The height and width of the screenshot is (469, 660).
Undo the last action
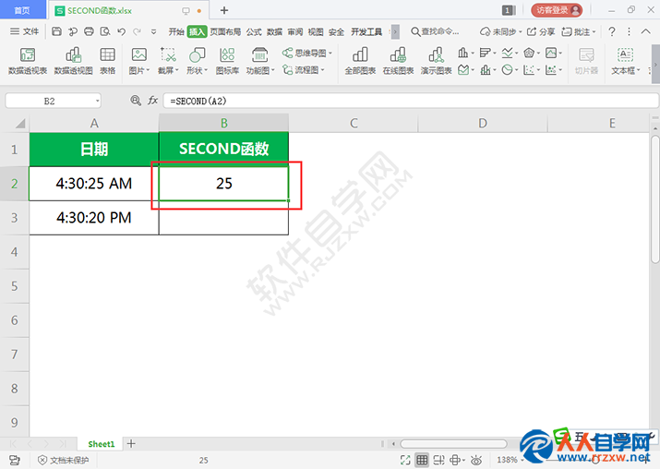click(121, 31)
